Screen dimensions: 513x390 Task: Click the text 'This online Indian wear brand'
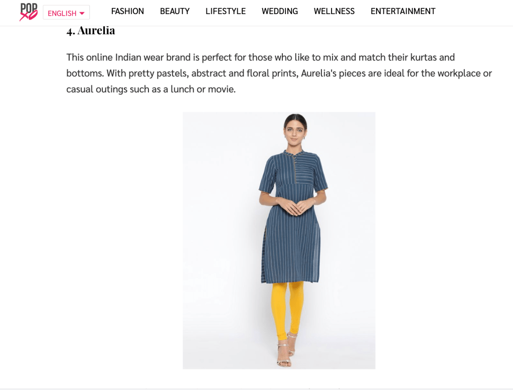pyautogui.click(x=133, y=57)
